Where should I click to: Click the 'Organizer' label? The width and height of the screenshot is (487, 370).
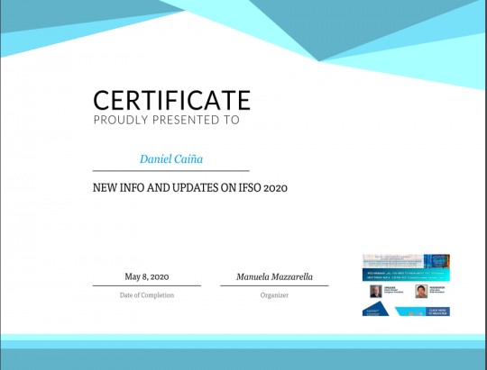274,295
